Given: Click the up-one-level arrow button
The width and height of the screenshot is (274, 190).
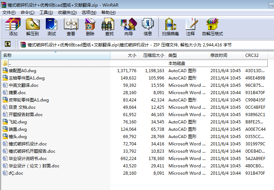Looking at the screenshot, I should pyautogui.click(x=8, y=44).
